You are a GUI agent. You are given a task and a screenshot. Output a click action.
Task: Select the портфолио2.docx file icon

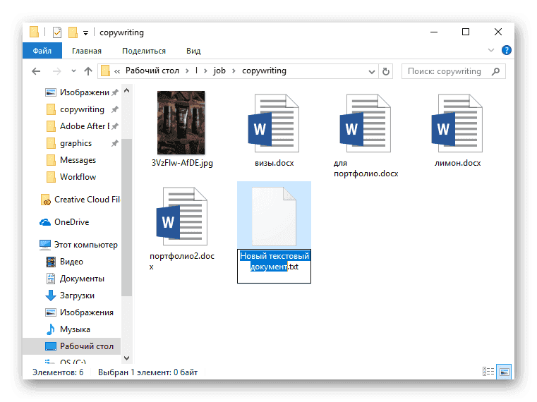pyautogui.click(x=181, y=217)
